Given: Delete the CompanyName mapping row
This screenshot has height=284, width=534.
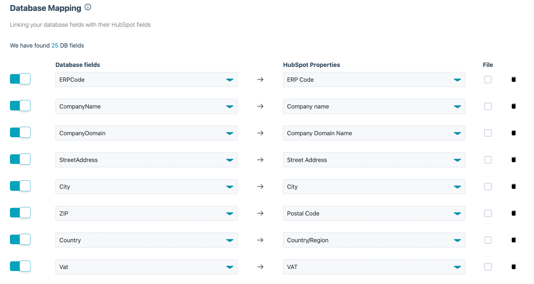Looking at the screenshot, I should (514, 106).
